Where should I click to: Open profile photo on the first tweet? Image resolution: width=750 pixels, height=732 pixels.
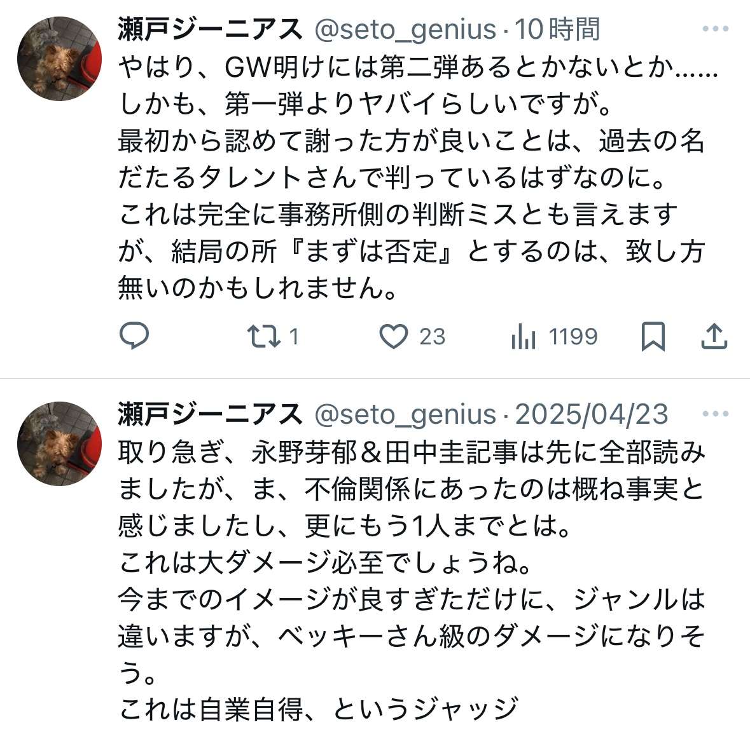(x=59, y=59)
